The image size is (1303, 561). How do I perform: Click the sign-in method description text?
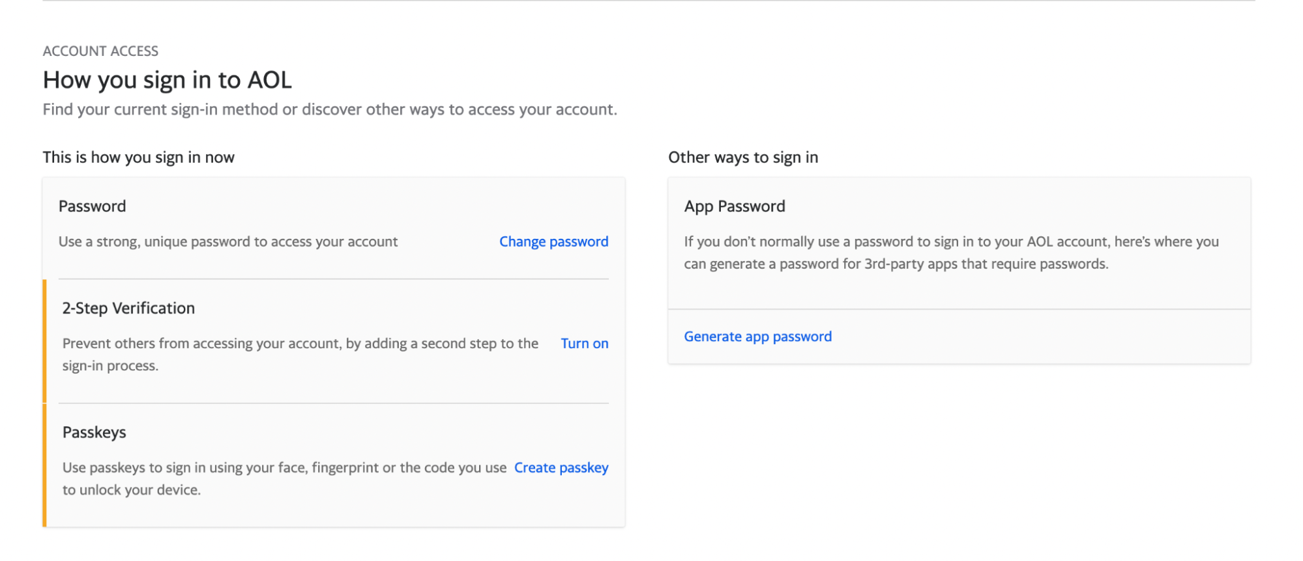click(329, 109)
